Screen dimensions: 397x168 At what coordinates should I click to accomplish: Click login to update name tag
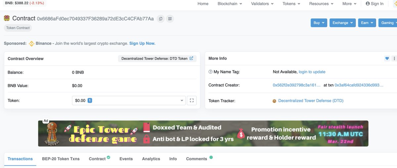coord(312,72)
